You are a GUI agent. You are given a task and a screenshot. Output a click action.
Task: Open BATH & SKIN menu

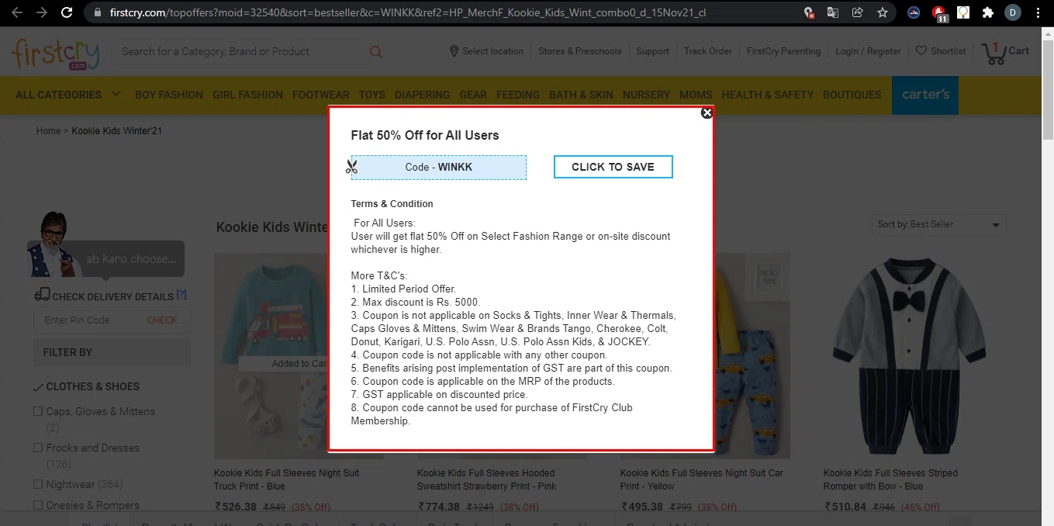pyautogui.click(x=581, y=95)
